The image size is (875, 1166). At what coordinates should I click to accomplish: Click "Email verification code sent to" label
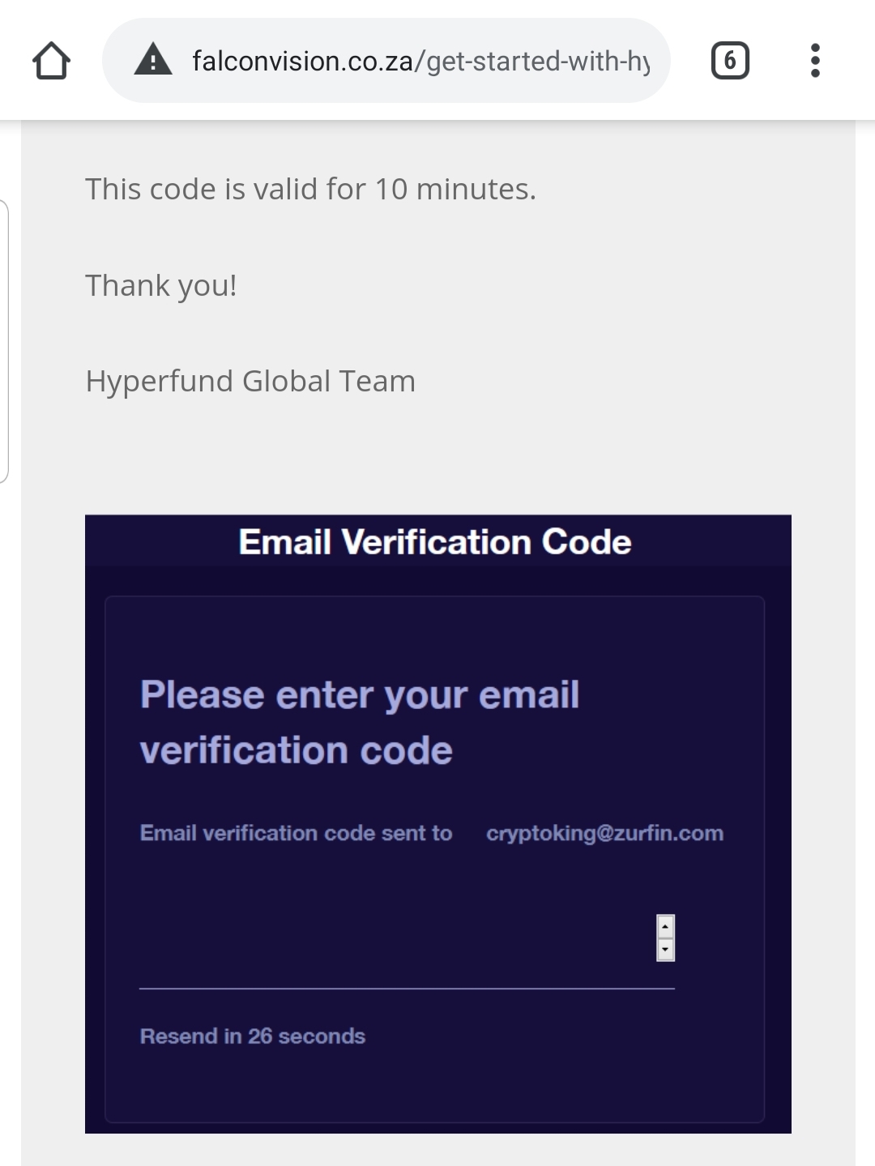296,834
